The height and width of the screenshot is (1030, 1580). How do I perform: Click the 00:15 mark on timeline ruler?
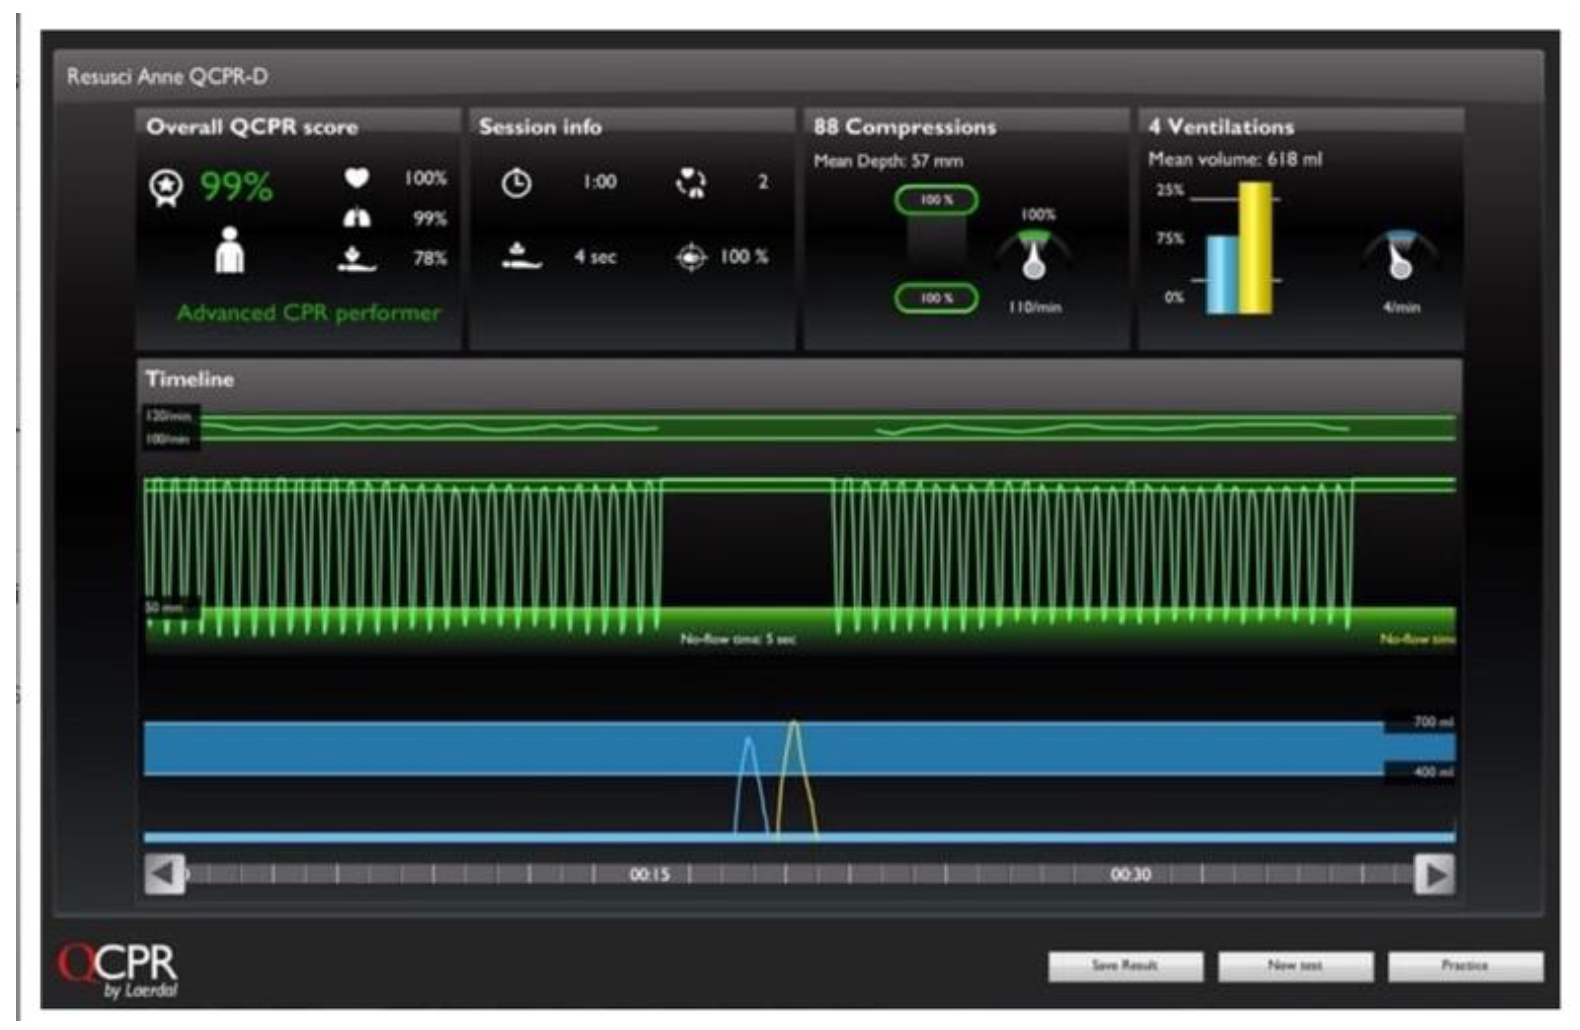pyautogui.click(x=649, y=875)
